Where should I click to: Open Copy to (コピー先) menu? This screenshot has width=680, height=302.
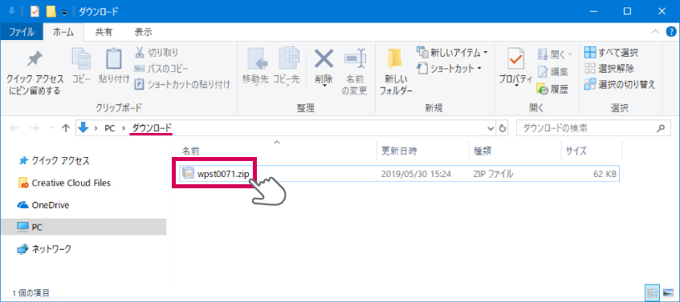(287, 67)
